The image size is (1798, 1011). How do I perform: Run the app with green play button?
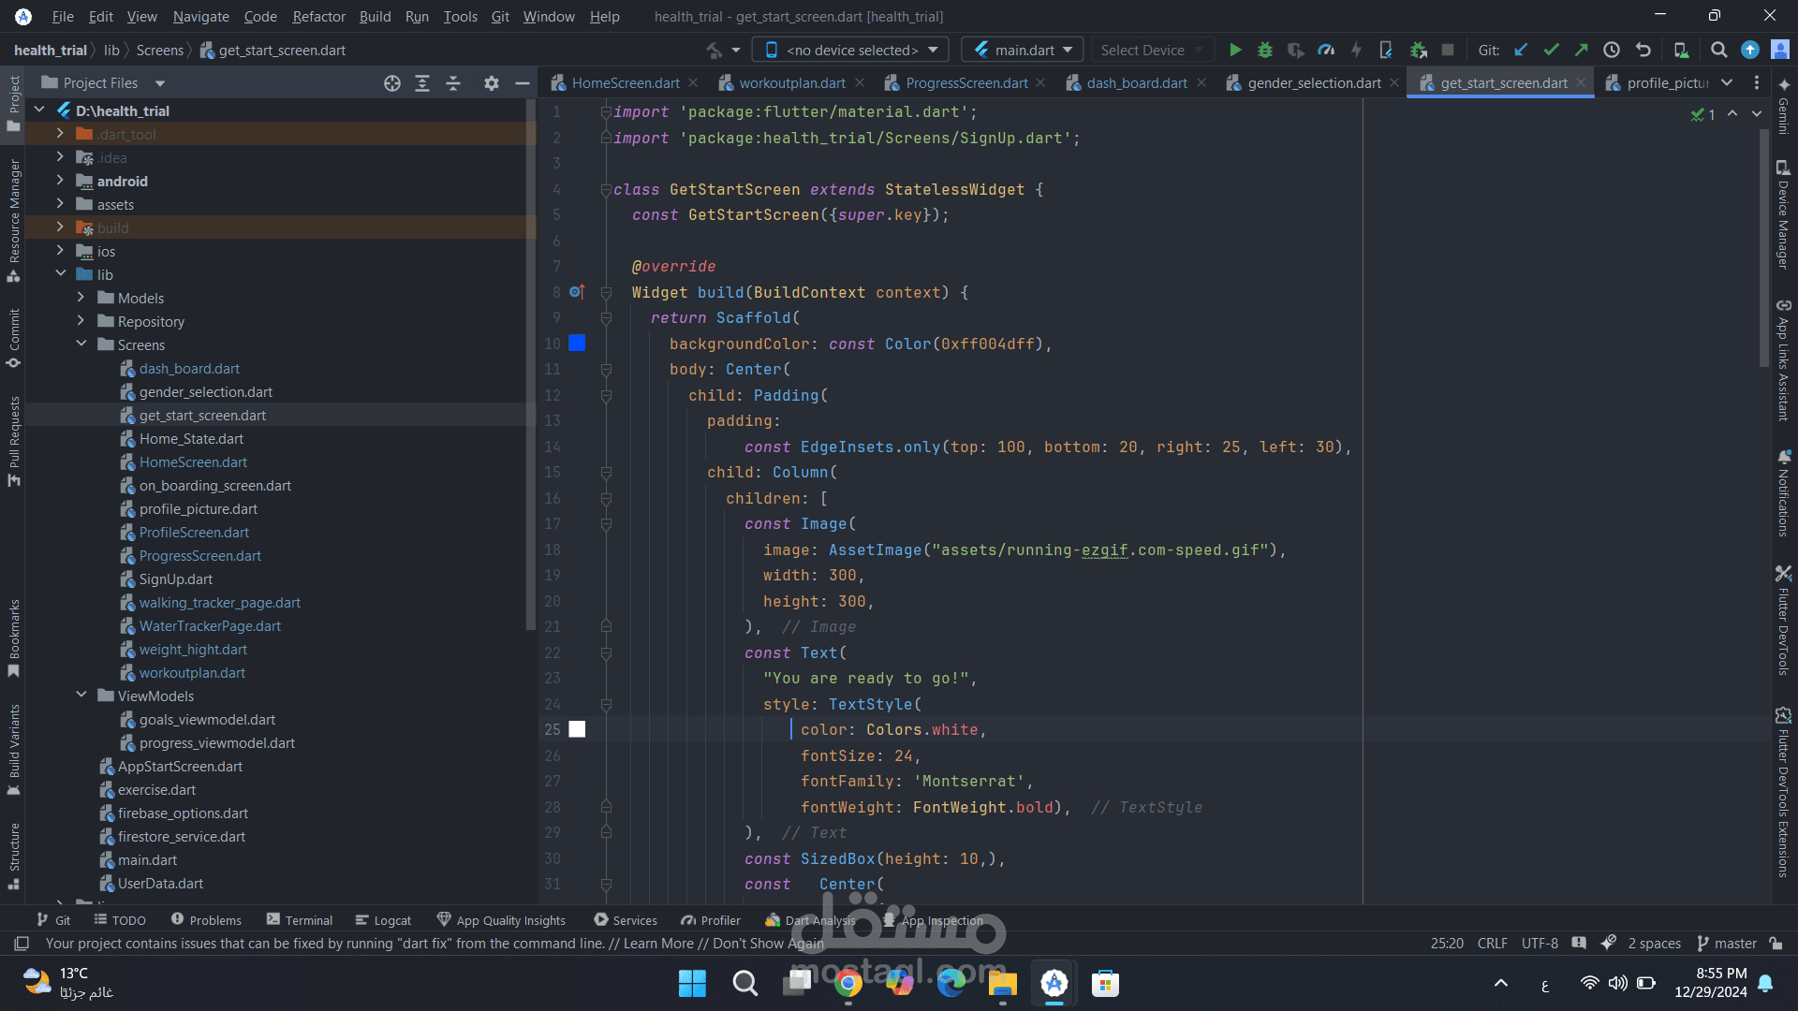(x=1235, y=51)
